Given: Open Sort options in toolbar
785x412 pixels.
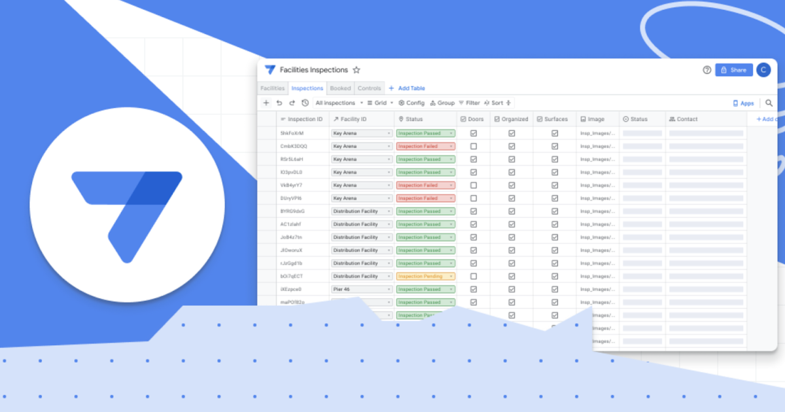Looking at the screenshot, I should (x=494, y=103).
